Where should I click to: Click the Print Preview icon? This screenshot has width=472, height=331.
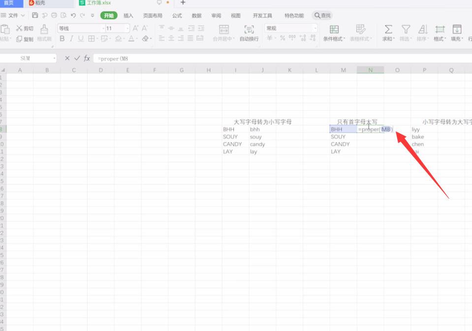coord(63,15)
